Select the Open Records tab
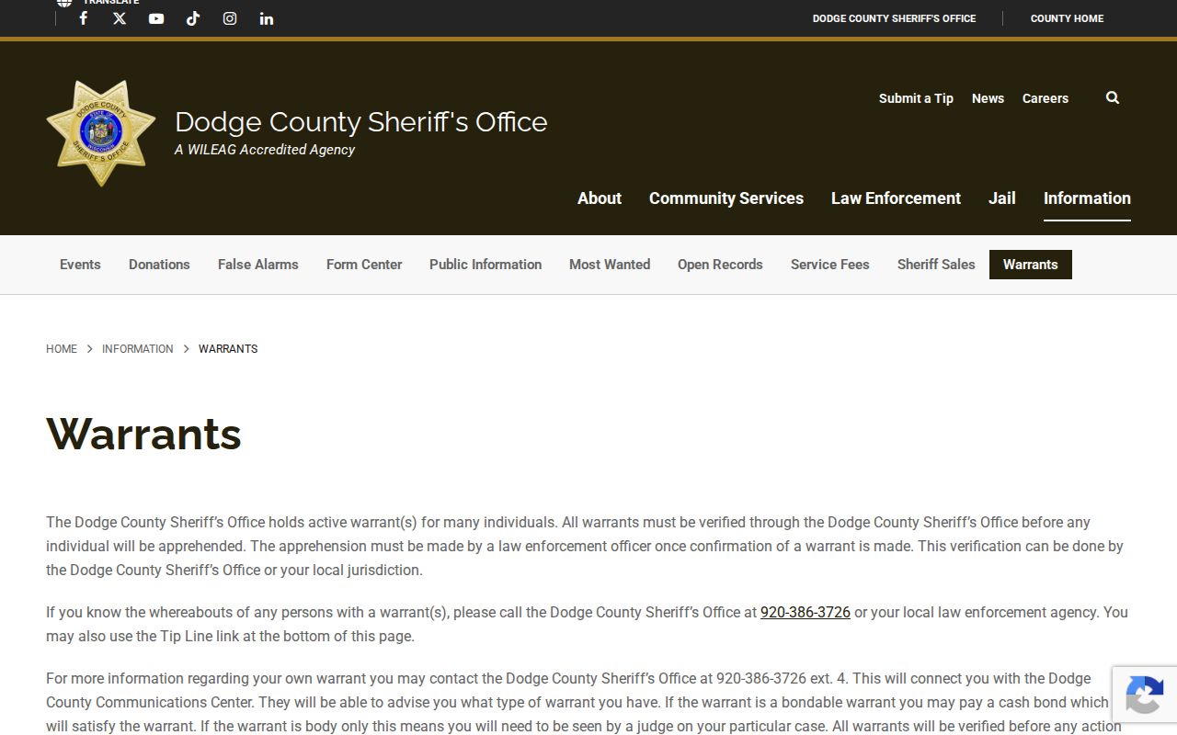 tap(720, 265)
